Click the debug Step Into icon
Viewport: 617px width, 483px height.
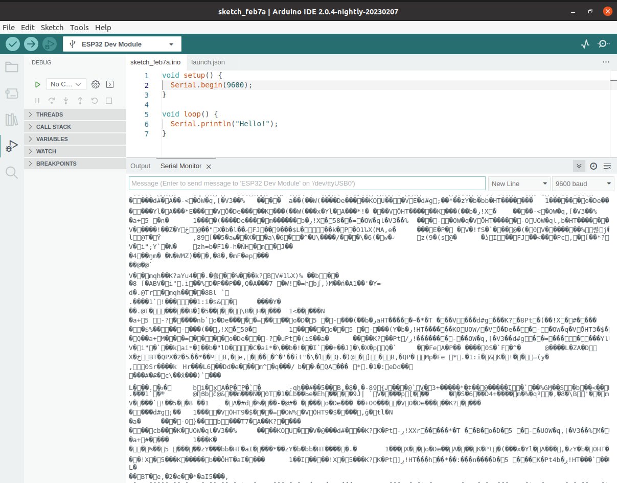coord(66,101)
